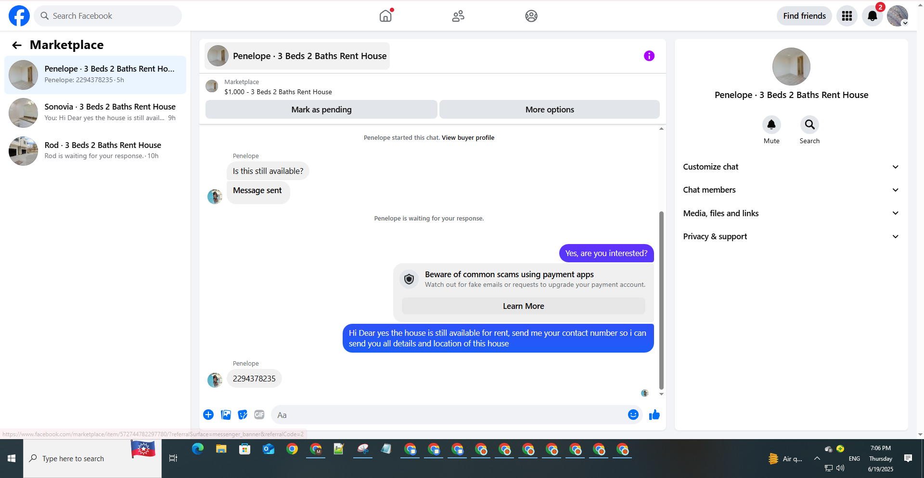
Task: Attach a photo using the image icon
Action: pos(226,415)
